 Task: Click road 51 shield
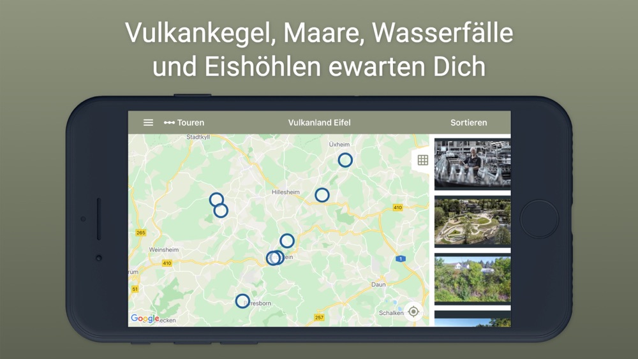[135, 289]
